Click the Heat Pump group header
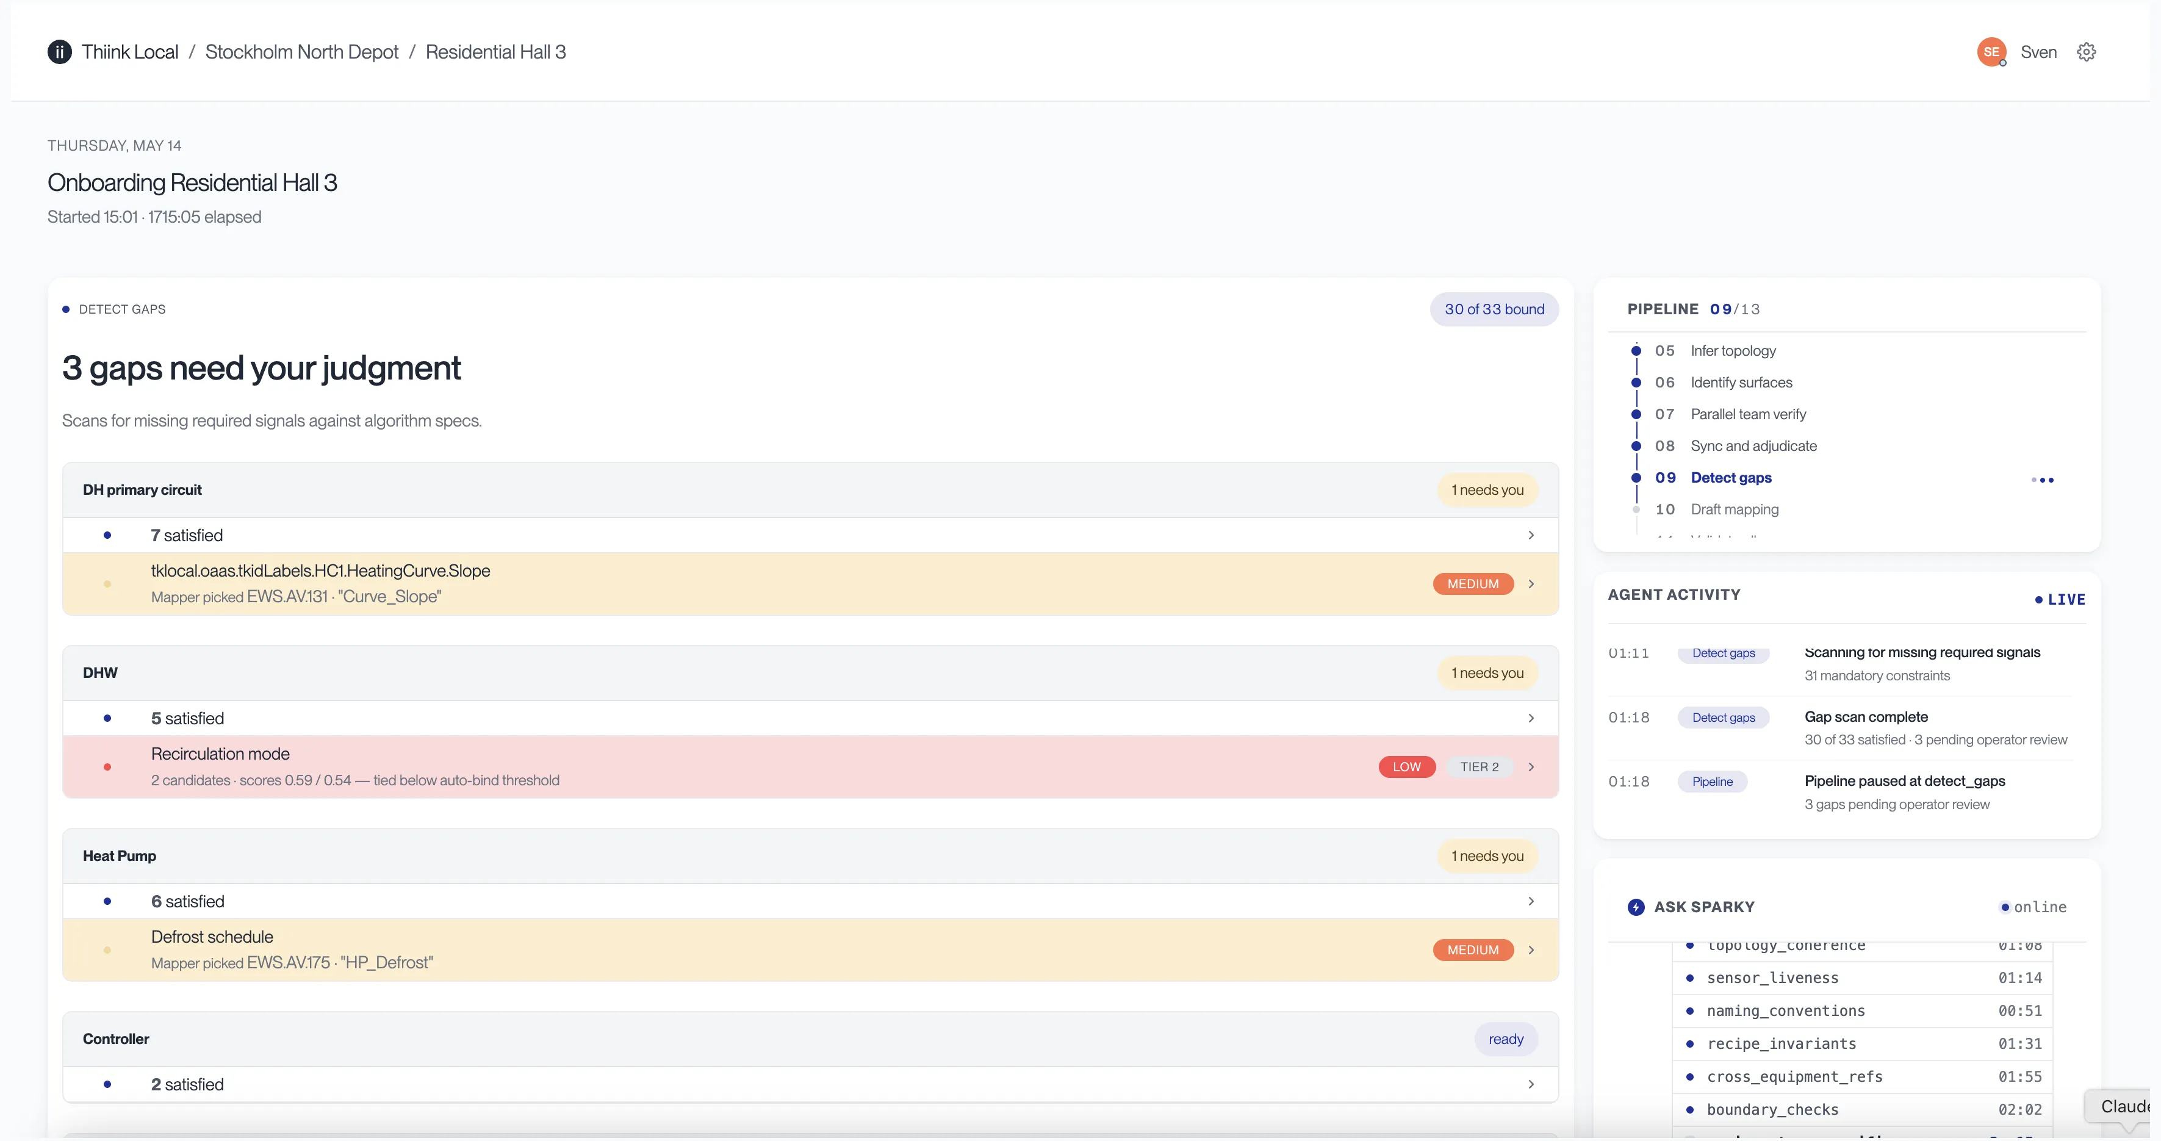Image resolution: width=2161 pixels, height=1141 pixels. [810, 855]
